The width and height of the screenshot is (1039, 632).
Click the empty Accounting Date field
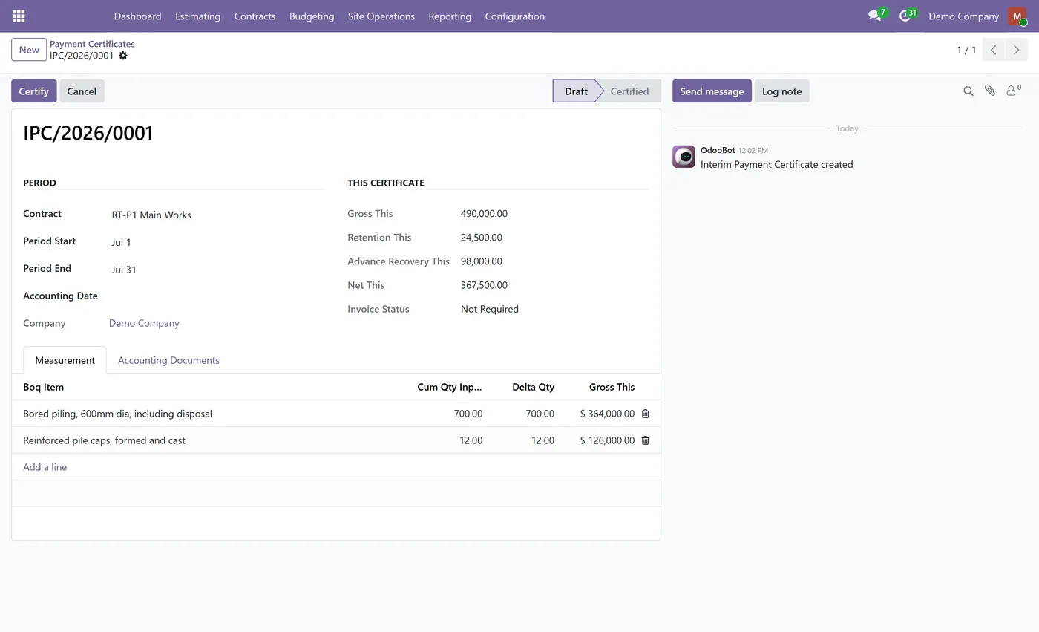tap(217, 296)
